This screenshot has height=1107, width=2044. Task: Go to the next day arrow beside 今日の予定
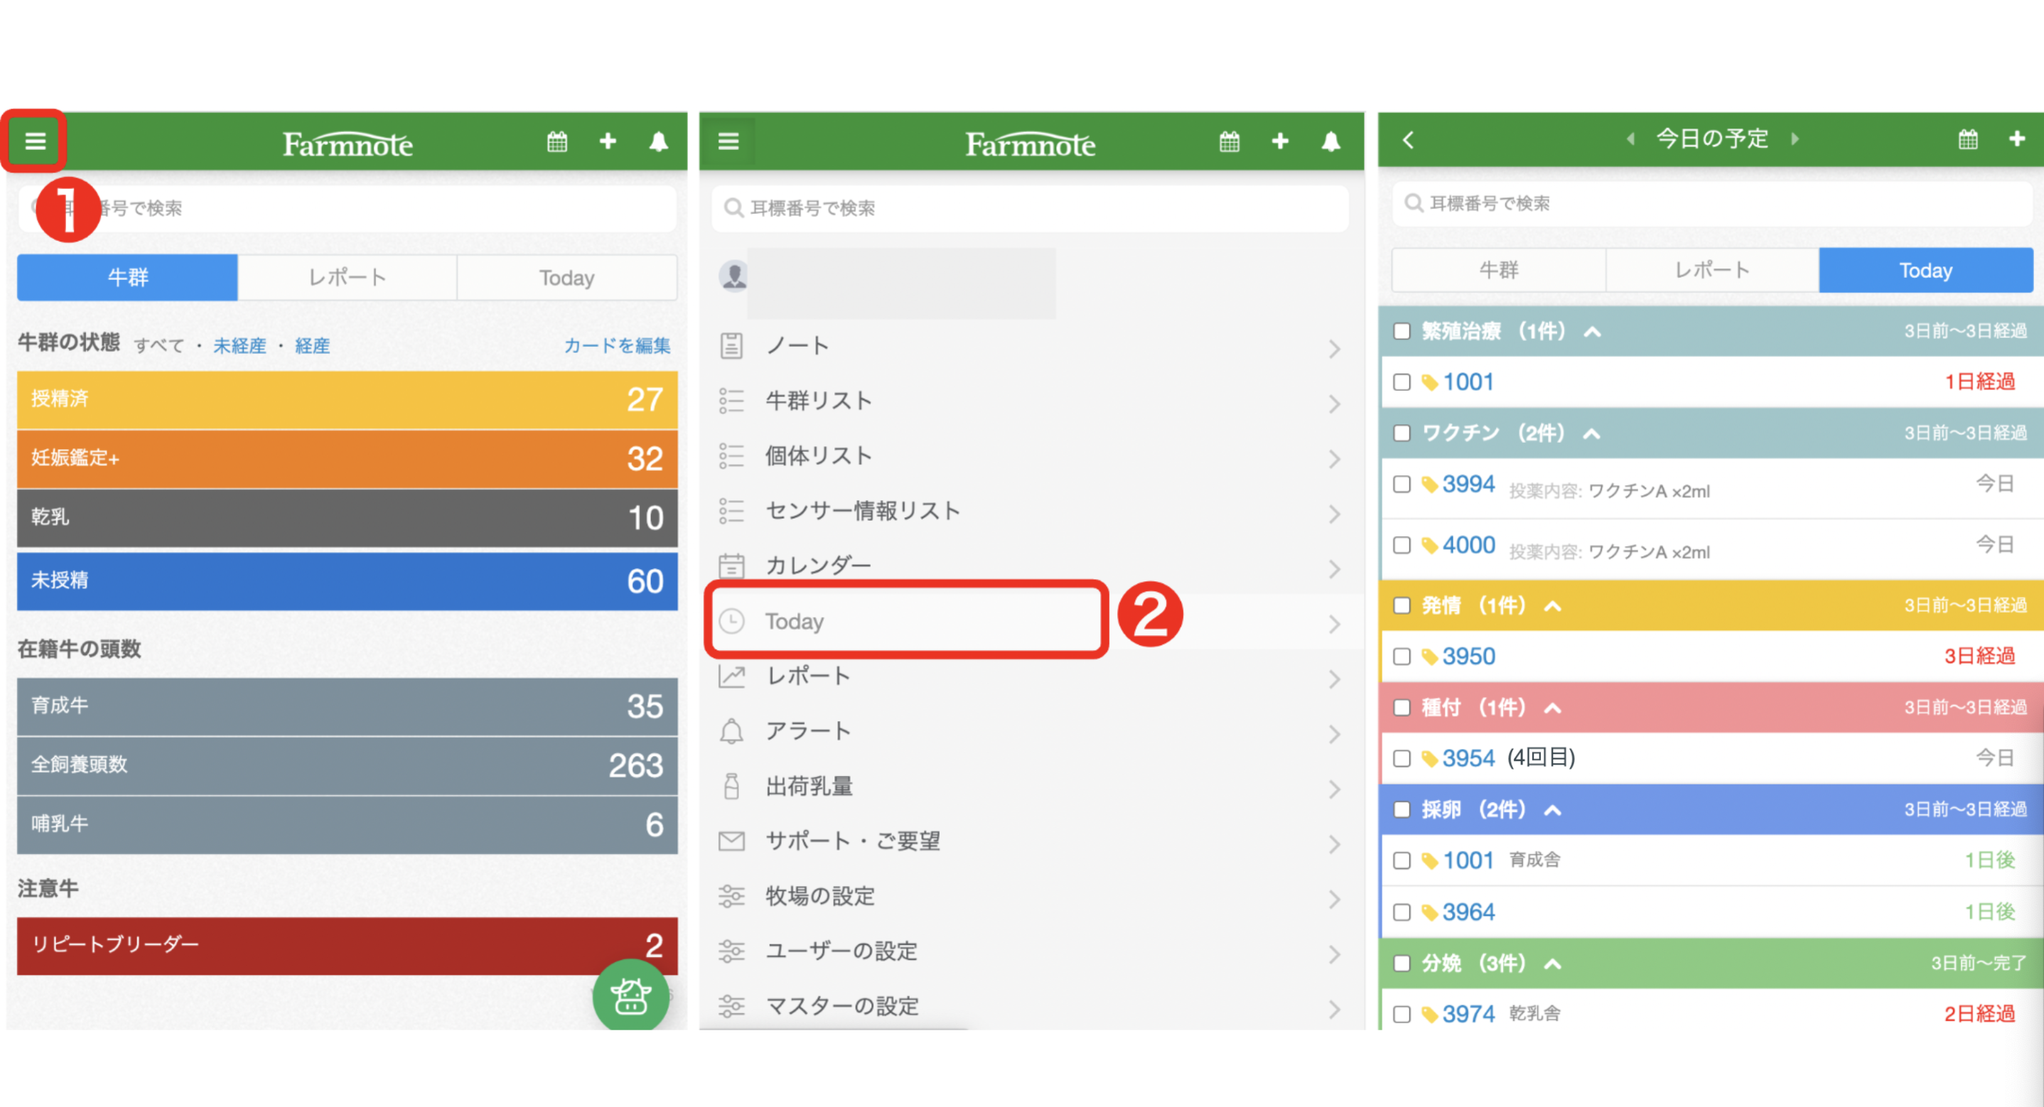click(x=1795, y=139)
